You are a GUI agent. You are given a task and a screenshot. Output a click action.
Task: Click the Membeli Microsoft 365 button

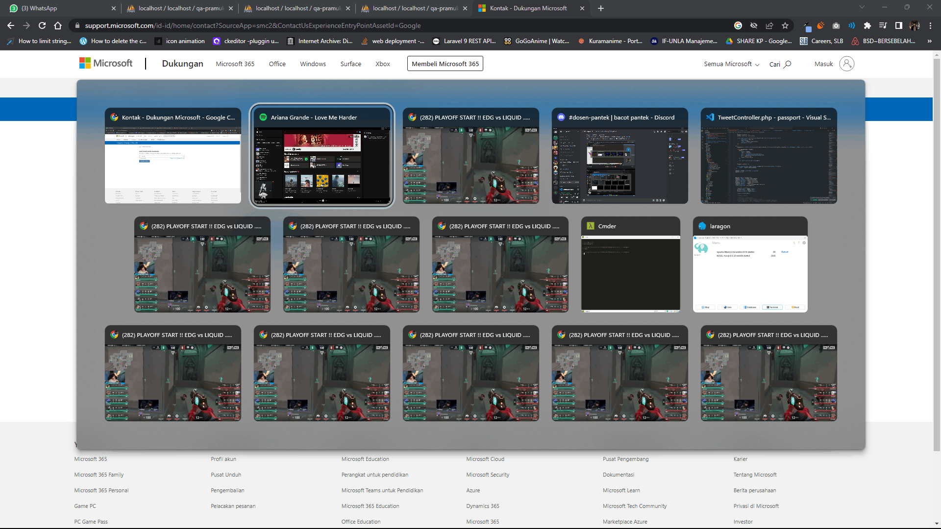click(445, 64)
